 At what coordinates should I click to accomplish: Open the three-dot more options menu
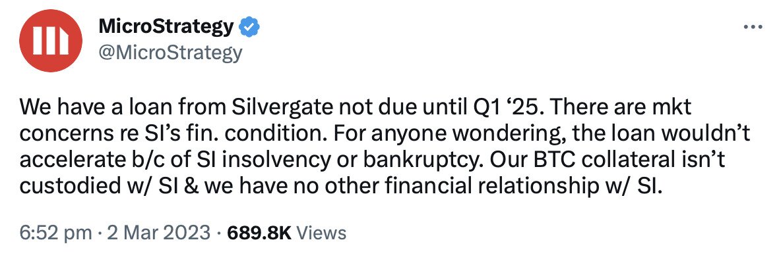click(x=753, y=28)
